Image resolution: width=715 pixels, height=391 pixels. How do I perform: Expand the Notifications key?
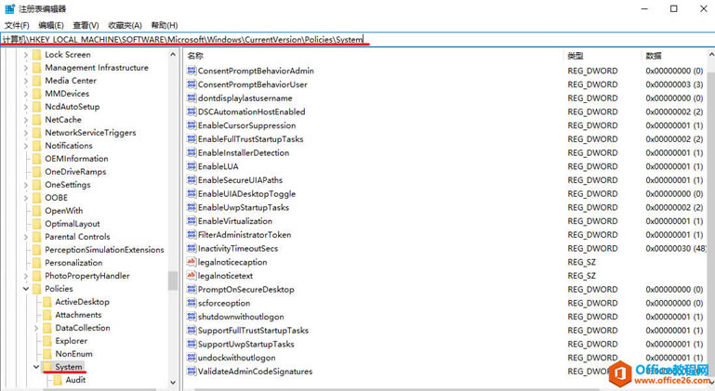coord(25,146)
